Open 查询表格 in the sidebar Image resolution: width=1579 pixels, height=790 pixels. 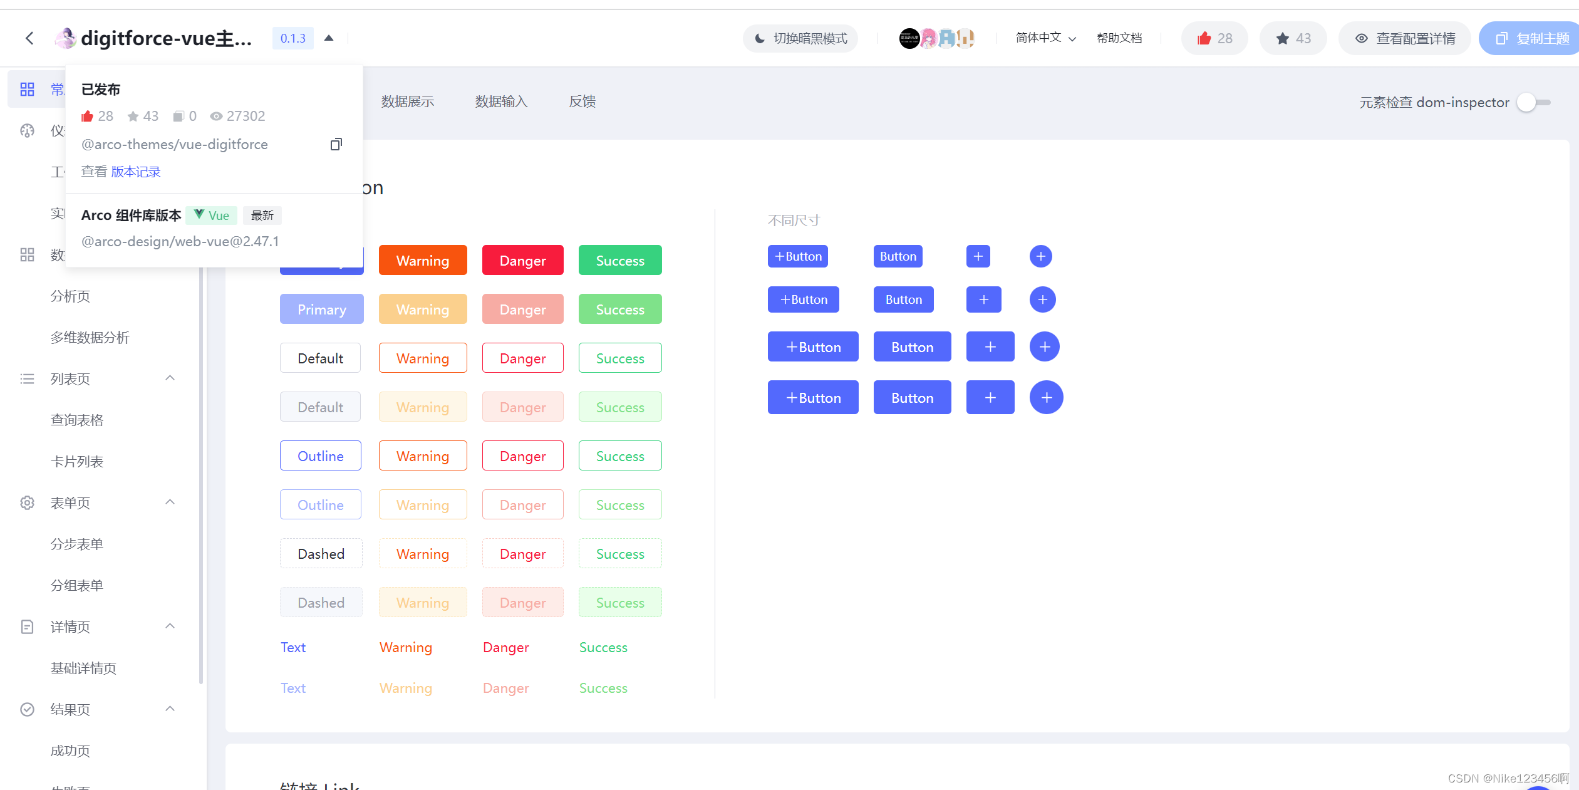77,420
